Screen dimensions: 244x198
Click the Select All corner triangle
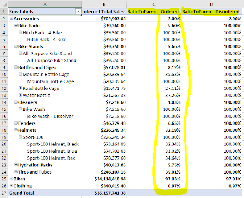click(4, 4)
